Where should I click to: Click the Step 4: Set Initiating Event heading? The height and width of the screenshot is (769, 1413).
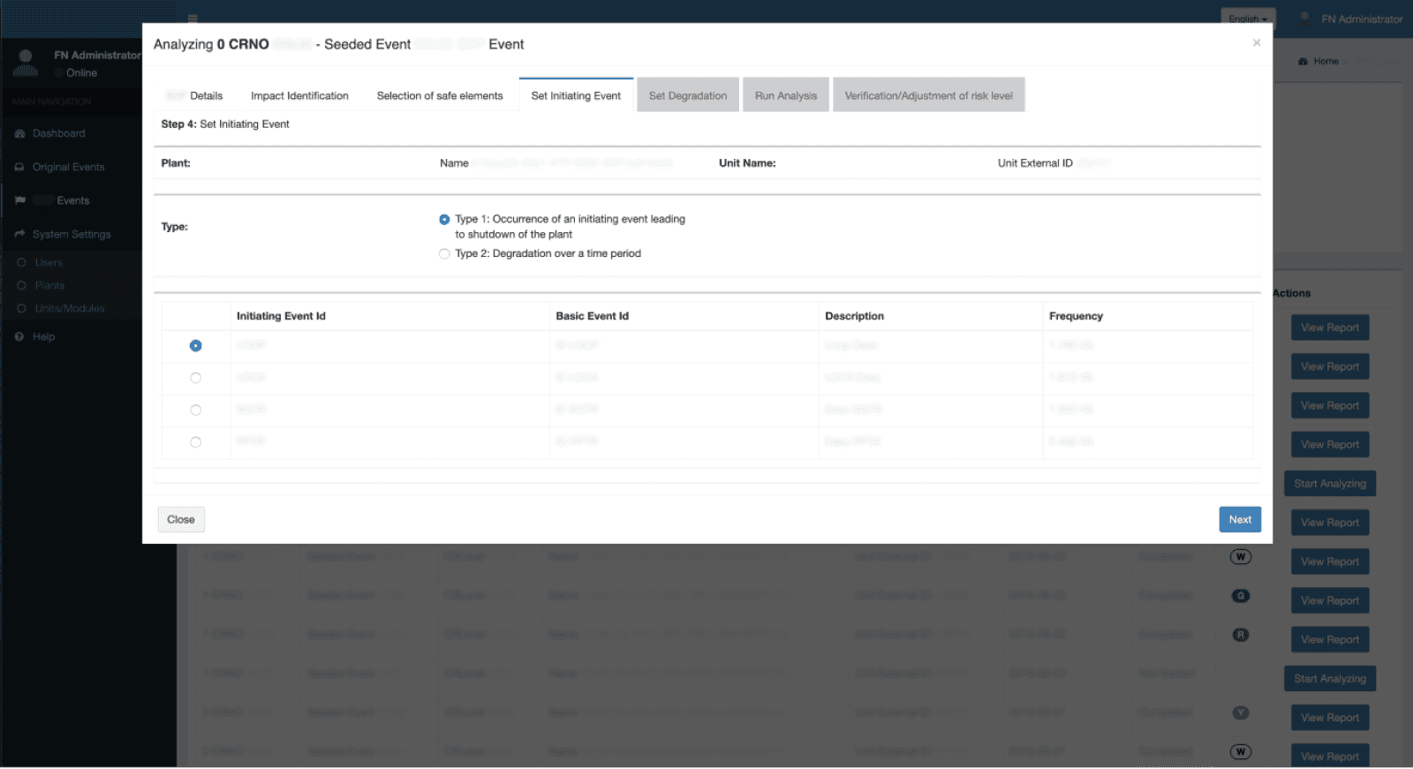point(225,124)
